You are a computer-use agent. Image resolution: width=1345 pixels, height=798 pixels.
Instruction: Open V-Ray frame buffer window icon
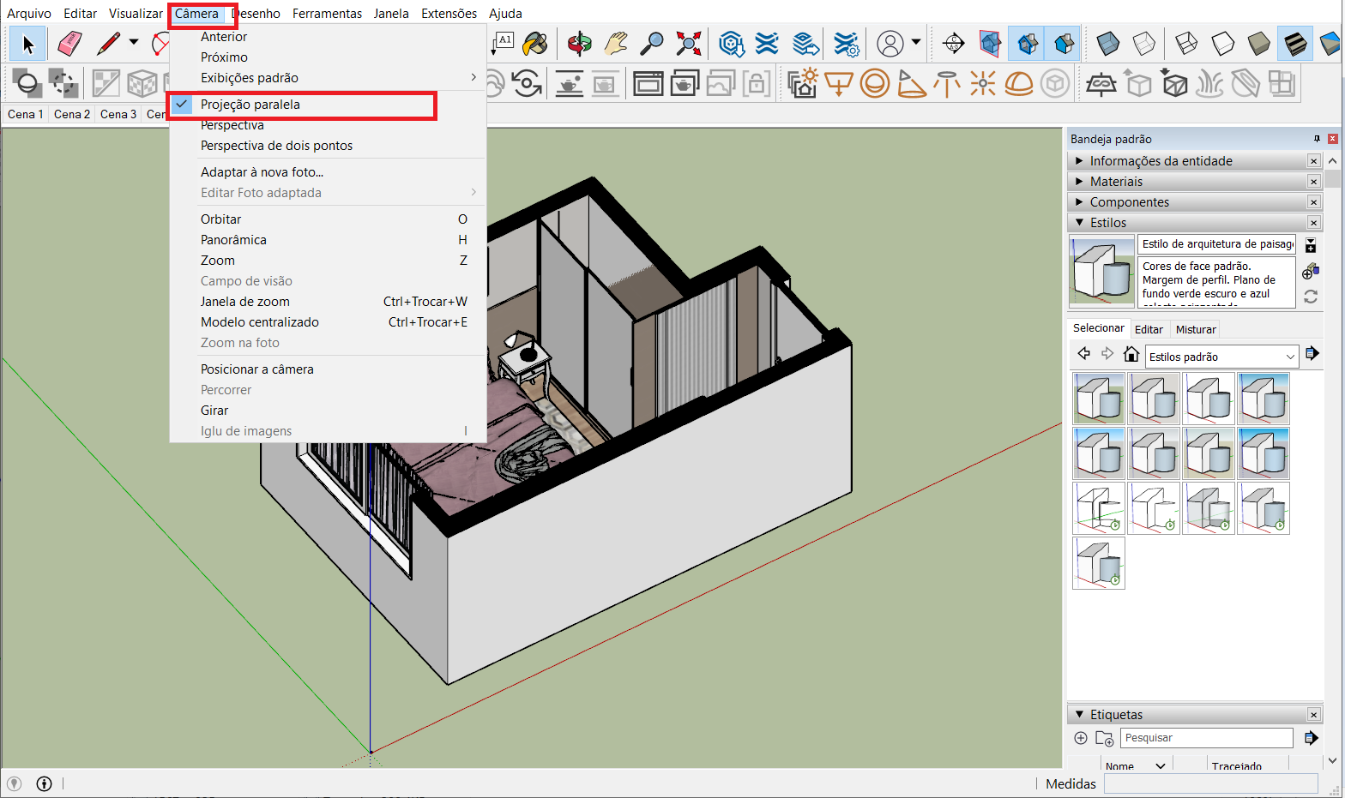(x=648, y=83)
